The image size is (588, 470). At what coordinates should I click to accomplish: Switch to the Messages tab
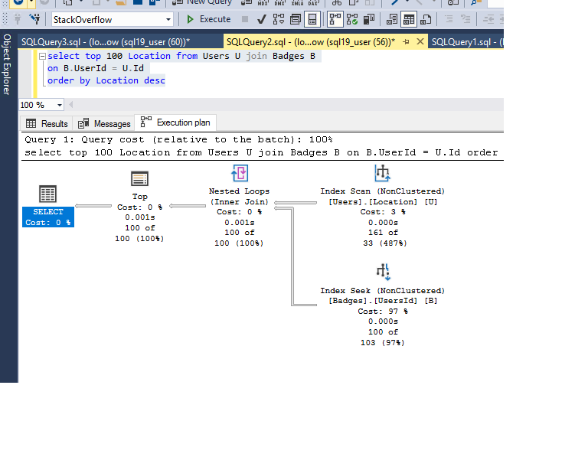pos(104,124)
